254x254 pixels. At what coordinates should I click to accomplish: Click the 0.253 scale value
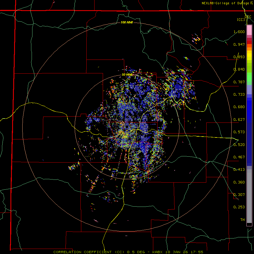239,207
